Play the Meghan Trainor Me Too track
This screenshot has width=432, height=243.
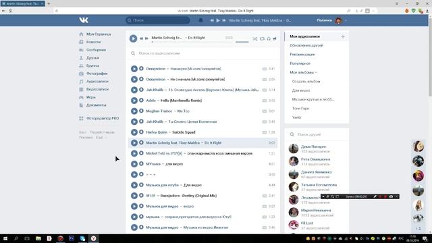[134, 111]
